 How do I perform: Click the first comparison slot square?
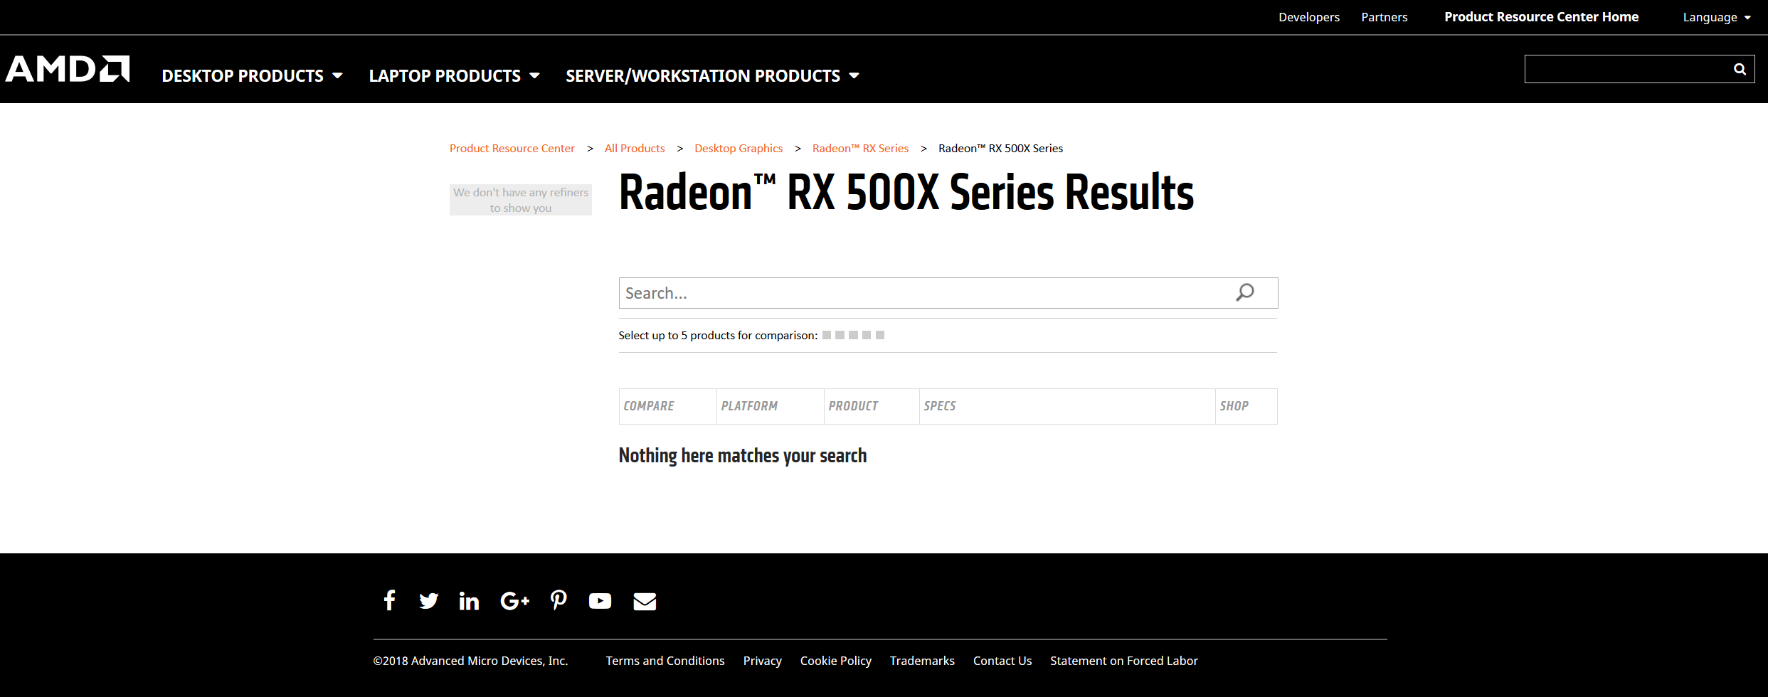[827, 335]
